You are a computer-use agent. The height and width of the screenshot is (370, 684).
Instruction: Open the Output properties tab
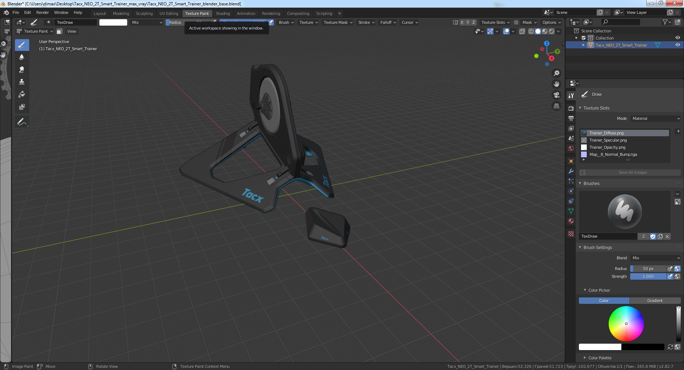[571, 118]
